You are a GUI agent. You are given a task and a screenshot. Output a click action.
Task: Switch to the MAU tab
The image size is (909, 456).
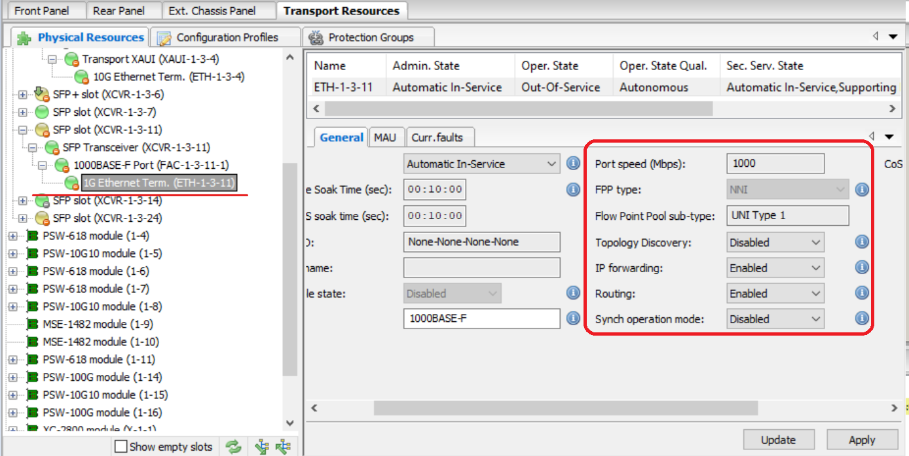pyautogui.click(x=385, y=137)
